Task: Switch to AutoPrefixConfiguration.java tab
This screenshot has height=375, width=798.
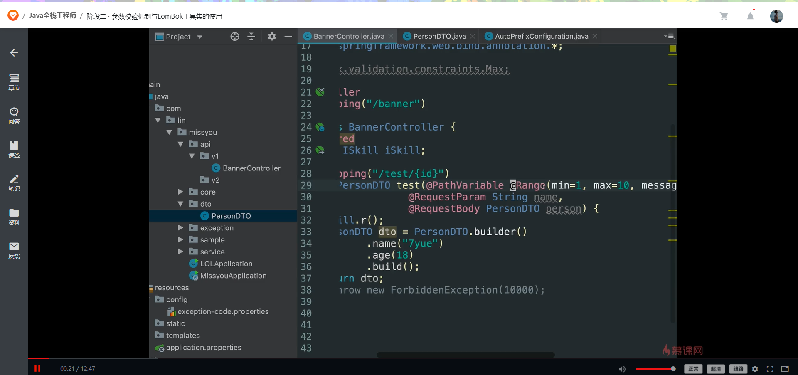Action: pos(541,36)
